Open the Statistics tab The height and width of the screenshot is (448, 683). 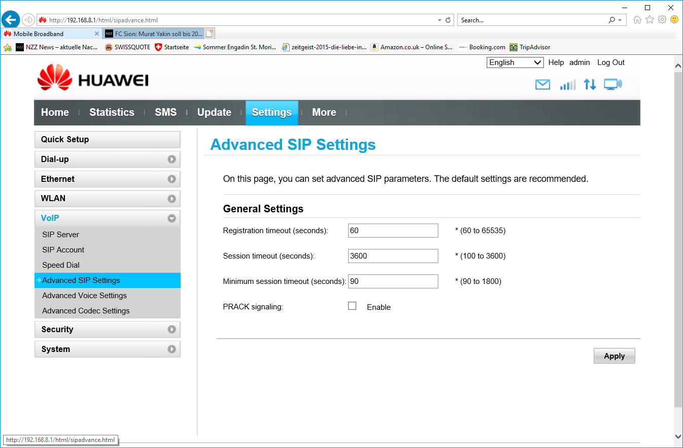(112, 112)
